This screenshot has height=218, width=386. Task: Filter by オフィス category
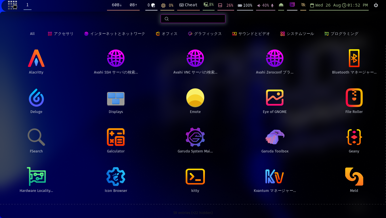(x=167, y=33)
